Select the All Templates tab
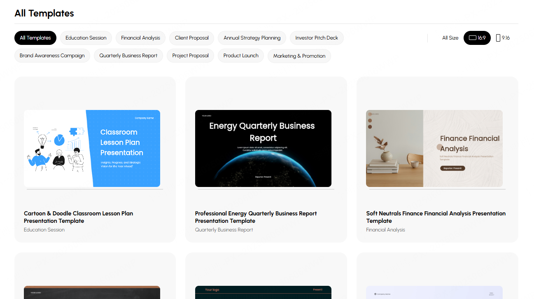The image size is (534, 299). coord(35,37)
